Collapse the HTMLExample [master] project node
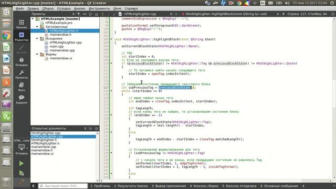Viewport: 336px width, 189px height. pyautogui.click(x=33, y=19)
